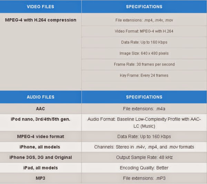207x184 pixels.
Task: Select File extensions: .mp4, .m4v, .mov row
Action: coord(144,20)
